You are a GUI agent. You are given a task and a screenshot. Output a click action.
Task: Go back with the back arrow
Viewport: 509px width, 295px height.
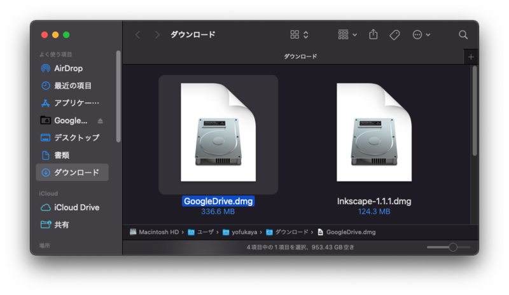click(137, 35)
